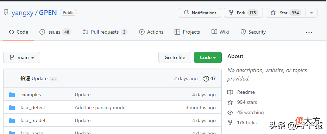The image size is (327, 134).
Task: Click the commit history clock icon
Action: (206, 79)
